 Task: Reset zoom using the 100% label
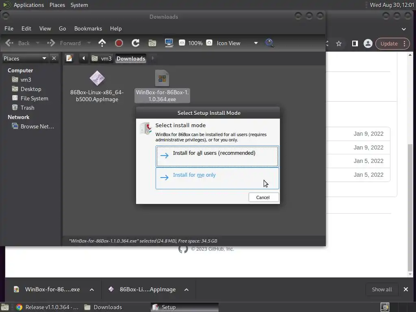[195, 43]
